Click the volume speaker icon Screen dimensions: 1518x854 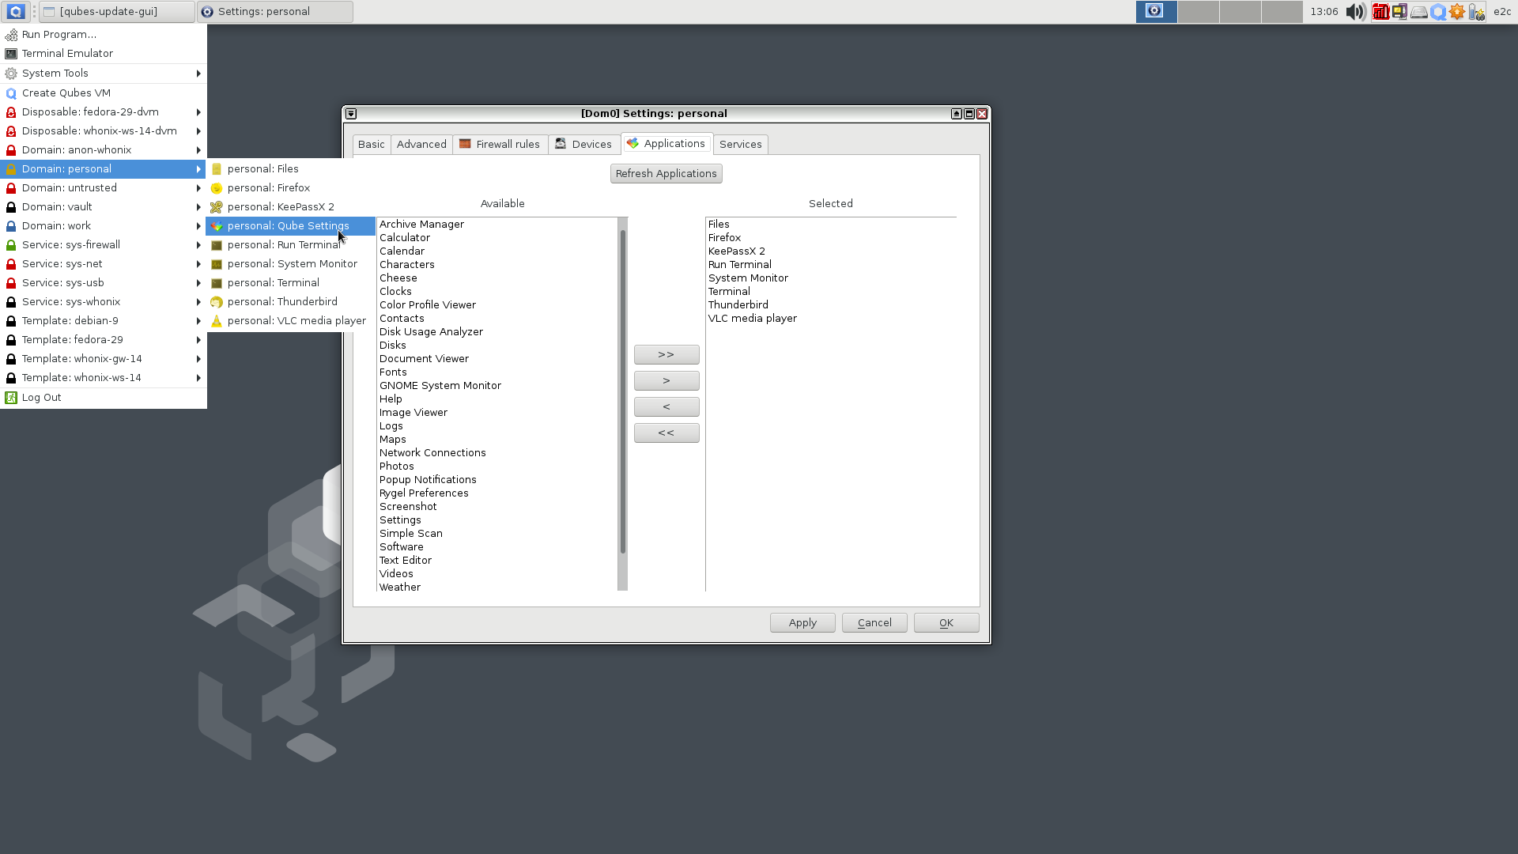click(x=1354, y=12)
